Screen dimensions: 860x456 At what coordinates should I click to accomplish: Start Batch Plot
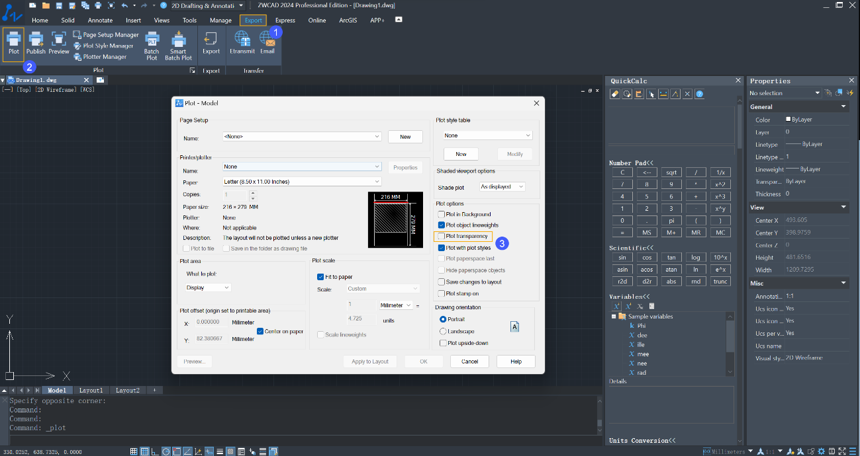(x=152, y=46)
